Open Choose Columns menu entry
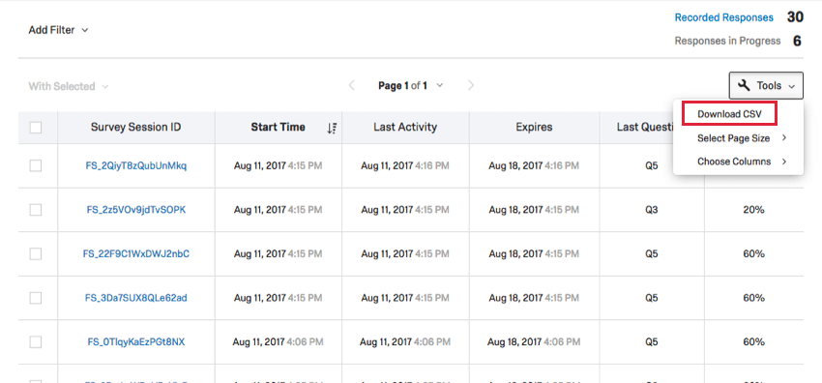The height and width of the screenshot is (383, 822). (x=734, y=162)
